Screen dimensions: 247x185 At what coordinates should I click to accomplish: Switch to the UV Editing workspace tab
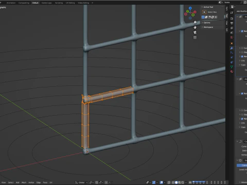tap(70, 3)
